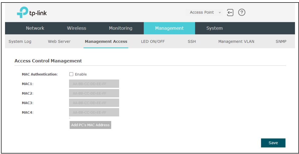Select the Management tab
Viewport: 299px width, 154px height.
coord(169,28)
